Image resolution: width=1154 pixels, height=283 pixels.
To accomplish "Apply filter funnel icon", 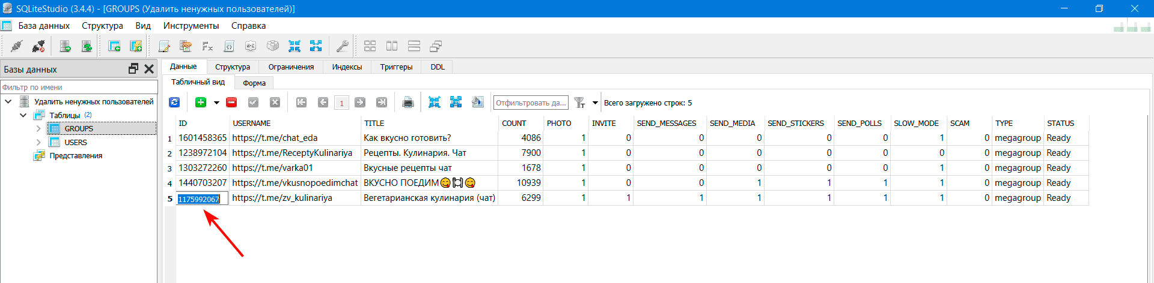I will pos(579,103).
